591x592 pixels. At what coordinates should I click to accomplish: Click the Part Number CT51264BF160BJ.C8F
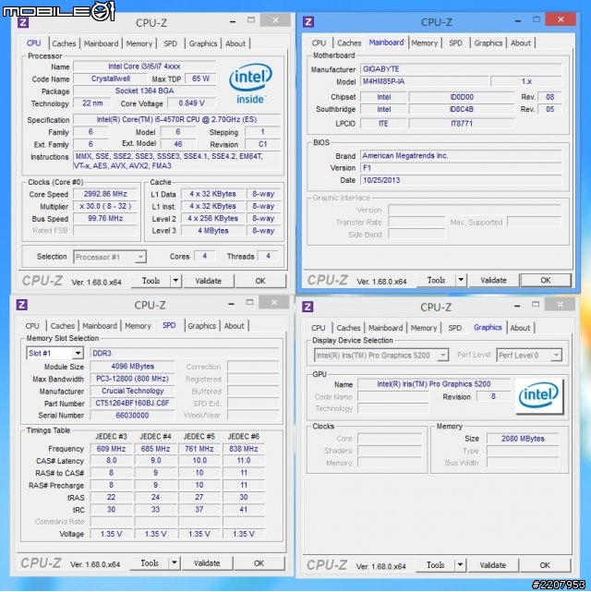(132, 403)
